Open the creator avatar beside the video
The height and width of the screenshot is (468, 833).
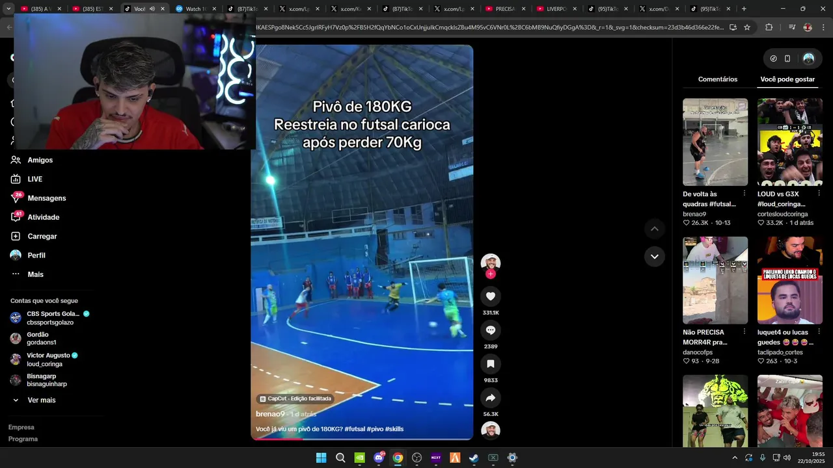coord(491,263)
